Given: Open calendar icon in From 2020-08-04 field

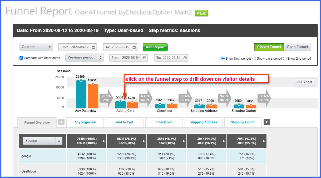Looking at the screenshot, I should [145, 58].
